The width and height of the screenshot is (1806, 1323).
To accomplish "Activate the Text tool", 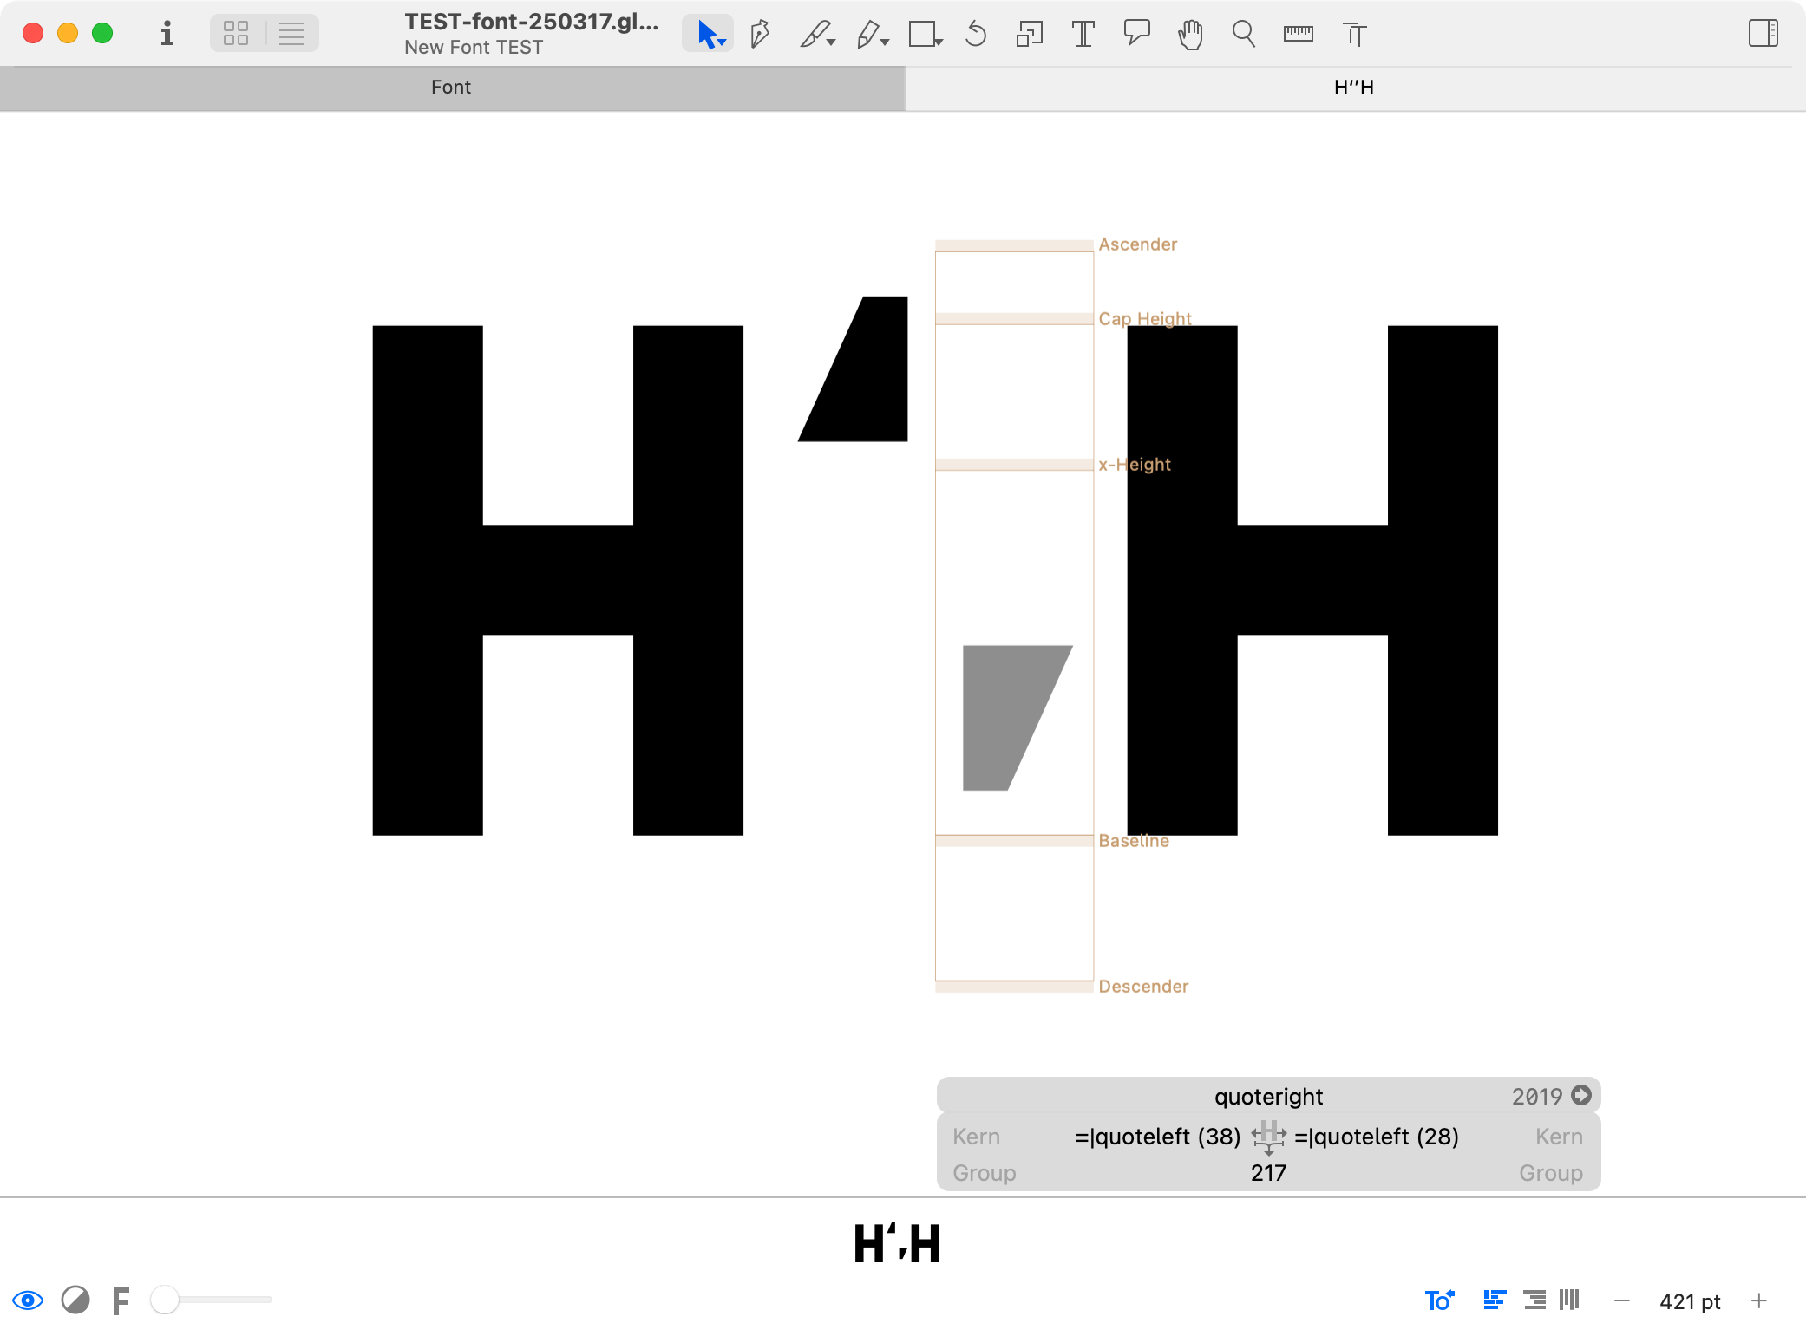I will click(1083, 35).
